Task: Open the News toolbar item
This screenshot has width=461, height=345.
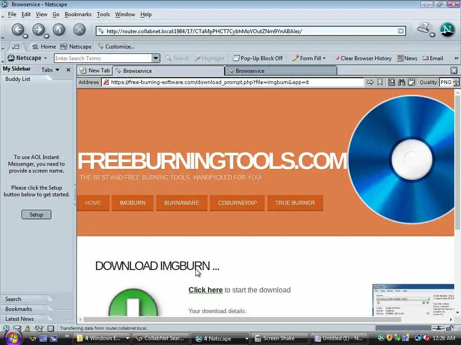Action: [407, 58]
